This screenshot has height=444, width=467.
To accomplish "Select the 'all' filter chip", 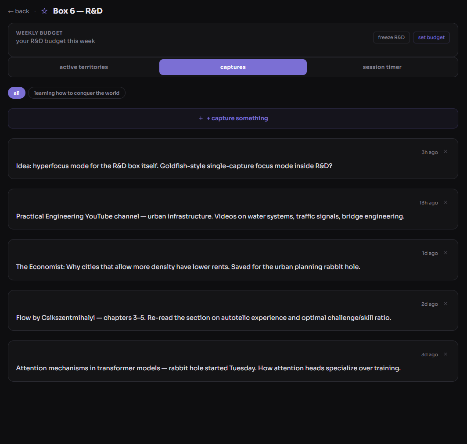I will [17, 93].
